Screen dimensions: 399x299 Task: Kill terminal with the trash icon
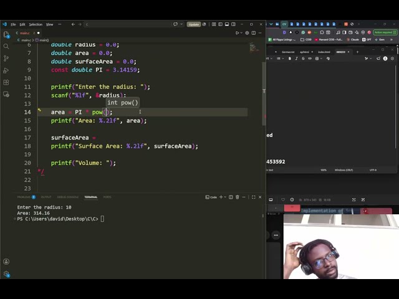238,197
